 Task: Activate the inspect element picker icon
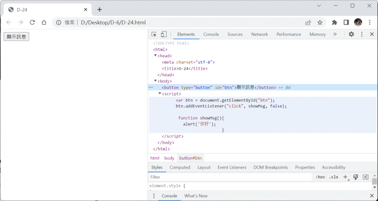(154, 34)
